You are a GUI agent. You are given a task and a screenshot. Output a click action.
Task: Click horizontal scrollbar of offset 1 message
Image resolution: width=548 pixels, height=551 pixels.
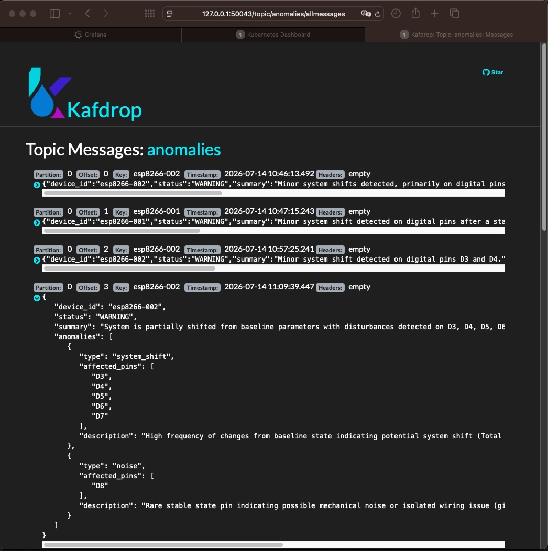(122, 231)
